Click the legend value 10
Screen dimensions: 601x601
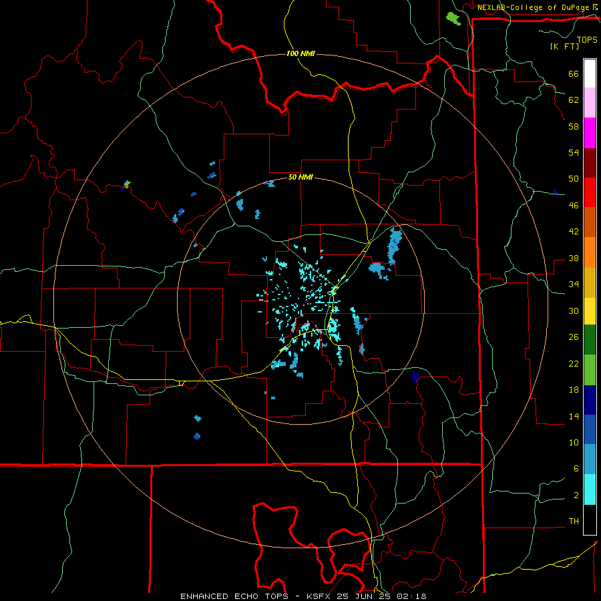pyautogui.click(x=574, y=443)
